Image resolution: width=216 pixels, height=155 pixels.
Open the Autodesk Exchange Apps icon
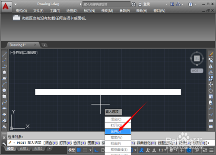[172, 4]
